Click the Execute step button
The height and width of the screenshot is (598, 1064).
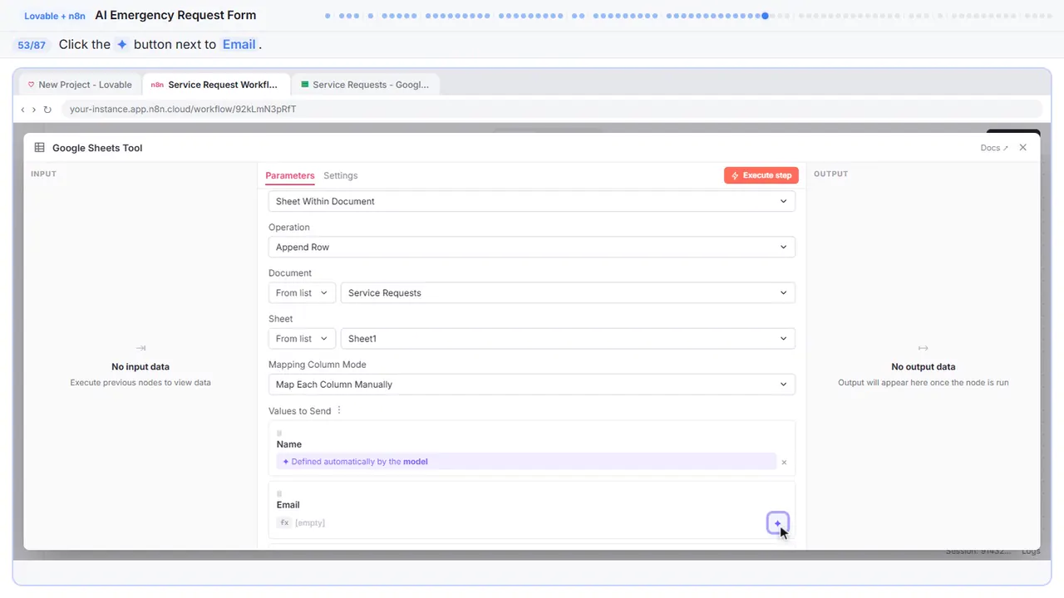coord(761,175)
